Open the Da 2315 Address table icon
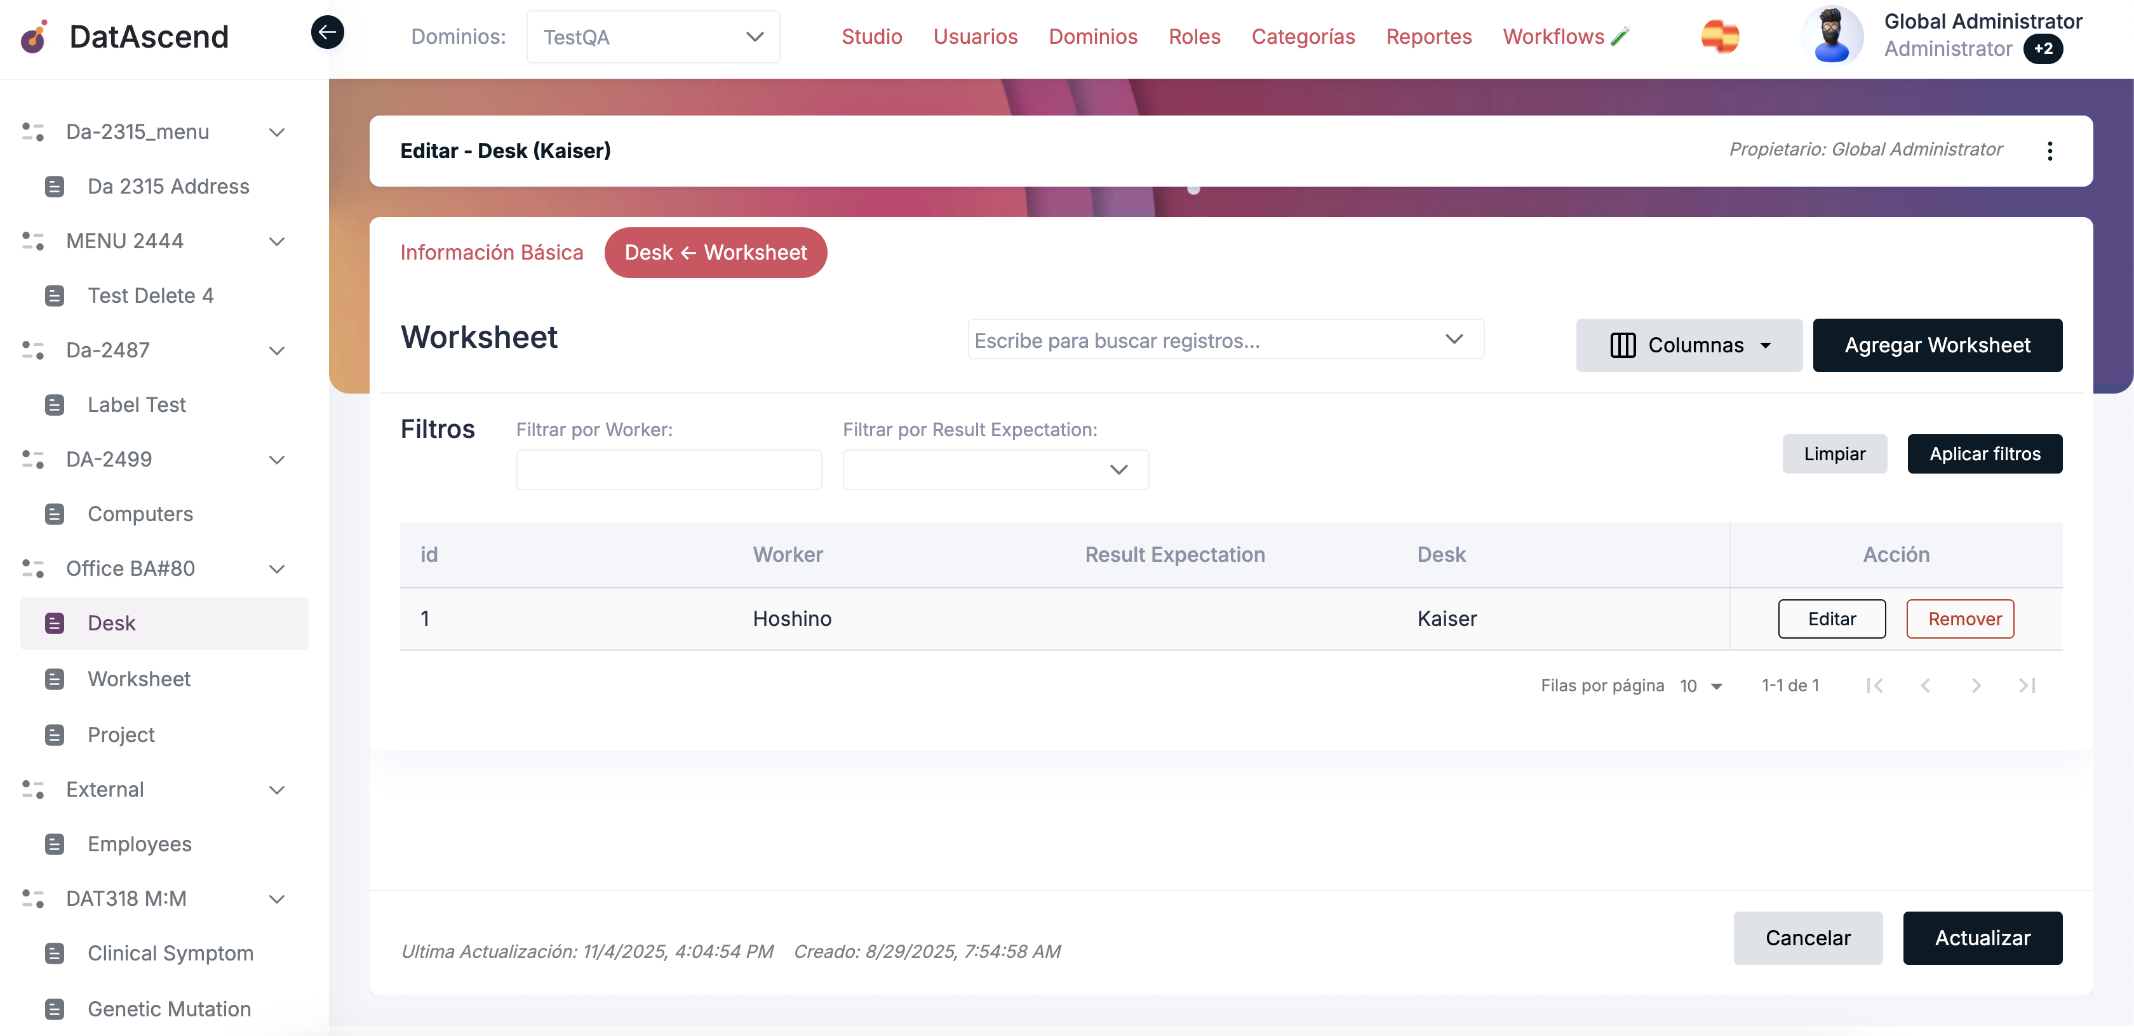This screenshot has height=1036, width=2134. (x=55, y=185)
